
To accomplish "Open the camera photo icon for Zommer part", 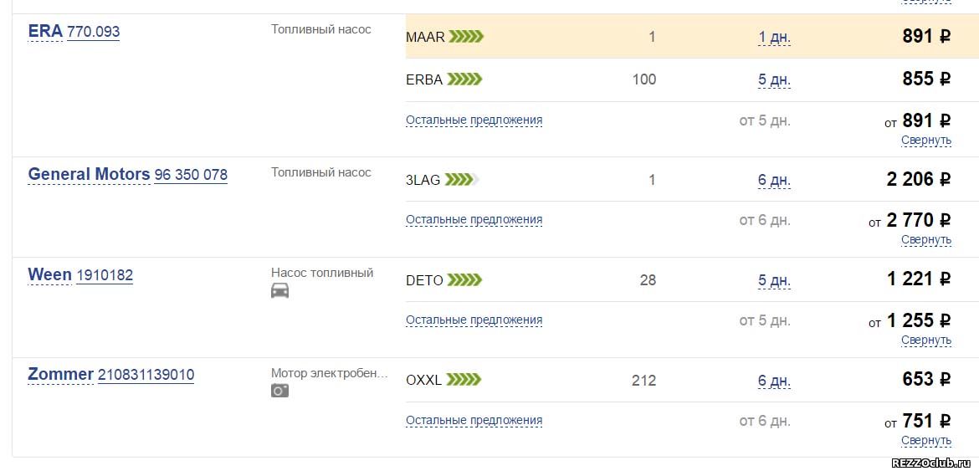I will pyautogui.click(x=279, y=391).
